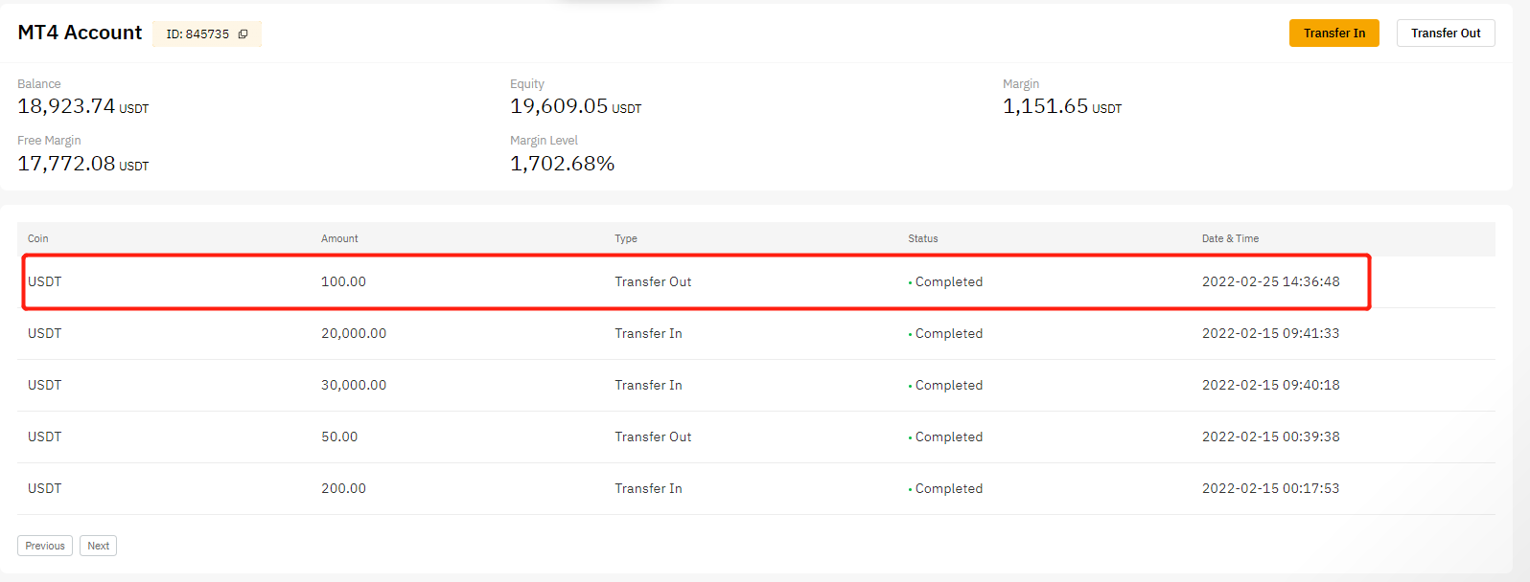This screenshot has width=1530, height=582.
Task: Select the Amount column header
Action: point(339,238)
